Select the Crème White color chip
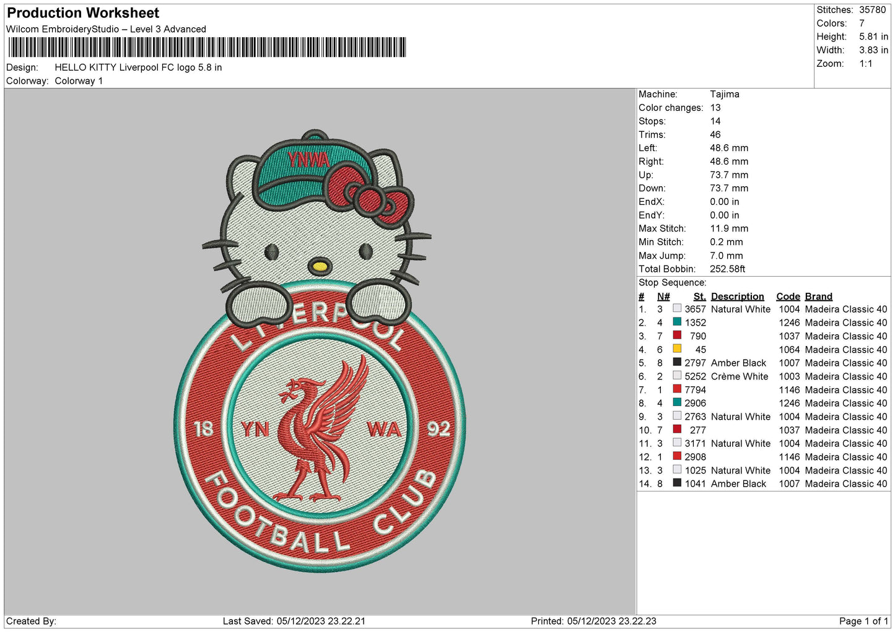The height and width of the screenshot is (632, 895). 677,375
